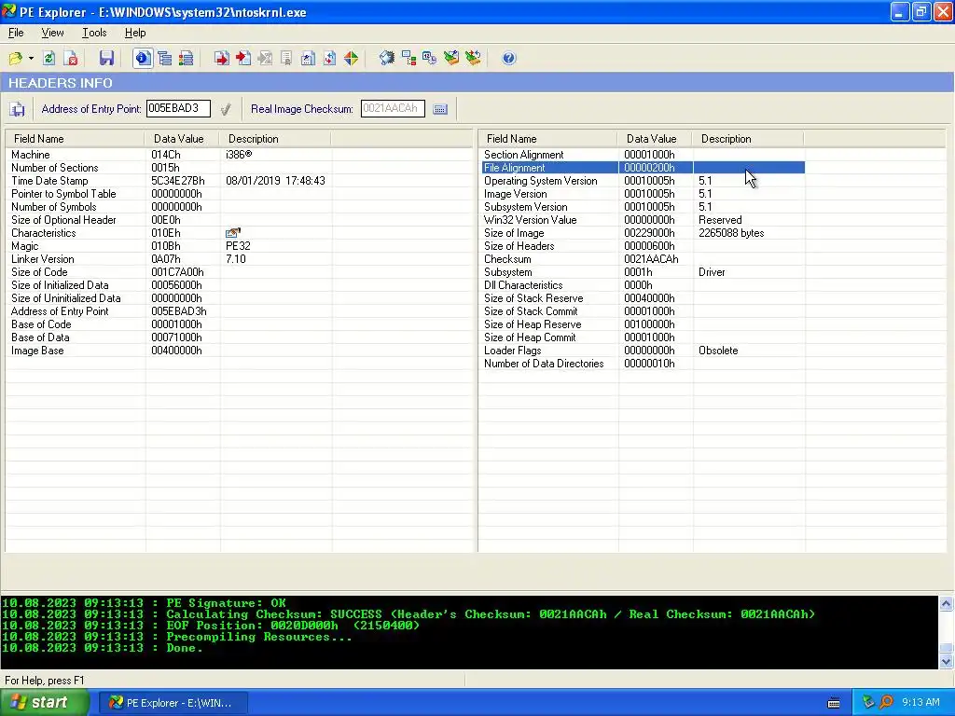The height and width of the screenshot is (716, 955).
Task: Click the on-screen keyboard tray icon
Action: tap(834, 703)
